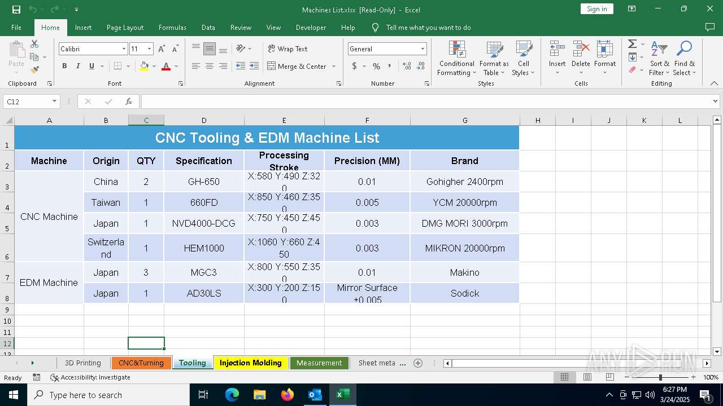Screen dimensions: 723x406
Task: Pick the yellow fill color swatch
Action: tap(145, 66)
